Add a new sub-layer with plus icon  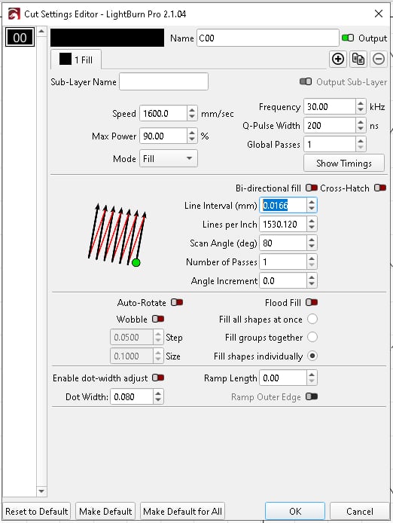pos(338,60)
